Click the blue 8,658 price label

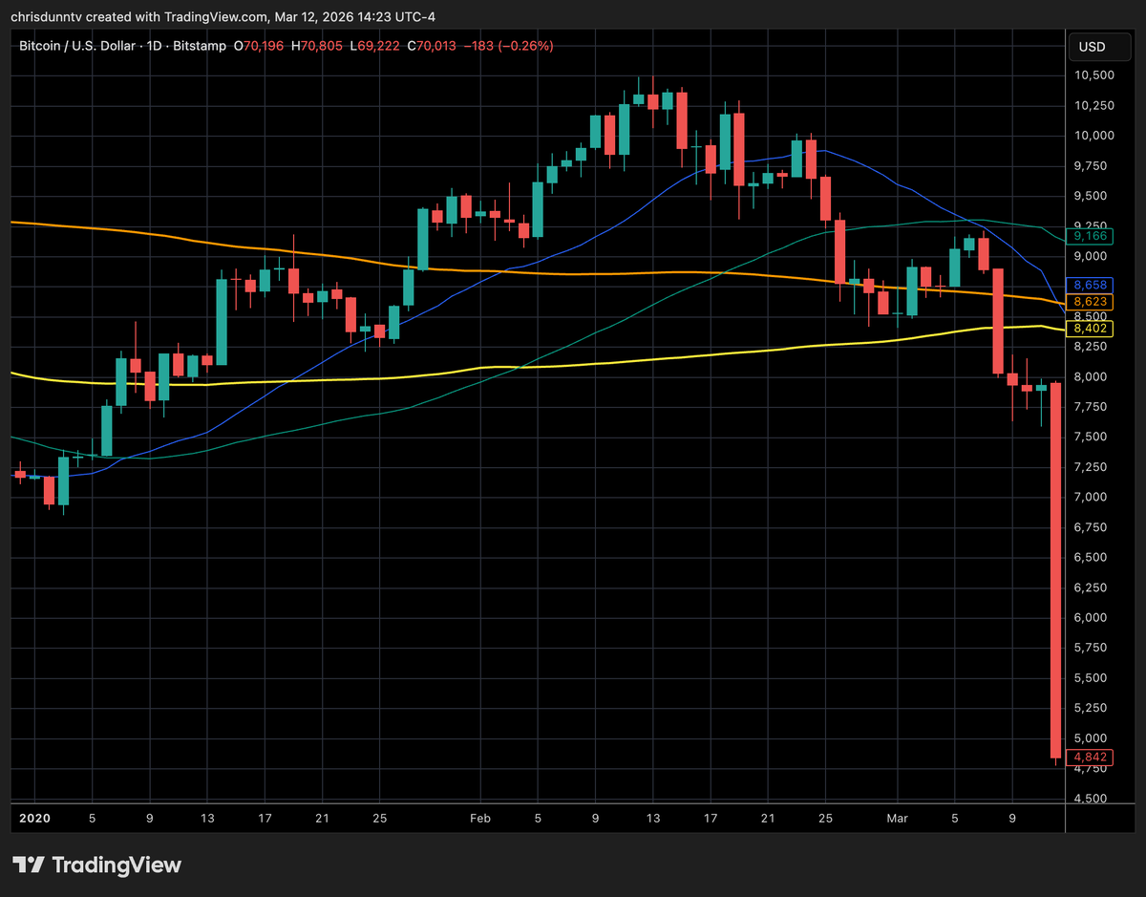pyautogui.click(x=1090, y=285)
